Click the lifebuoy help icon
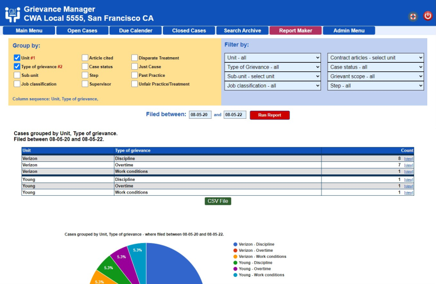The image size is (436, 284). tap(413, 16)
